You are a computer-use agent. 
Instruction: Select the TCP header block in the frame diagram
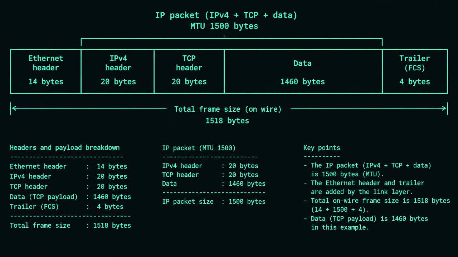(189, 71)
